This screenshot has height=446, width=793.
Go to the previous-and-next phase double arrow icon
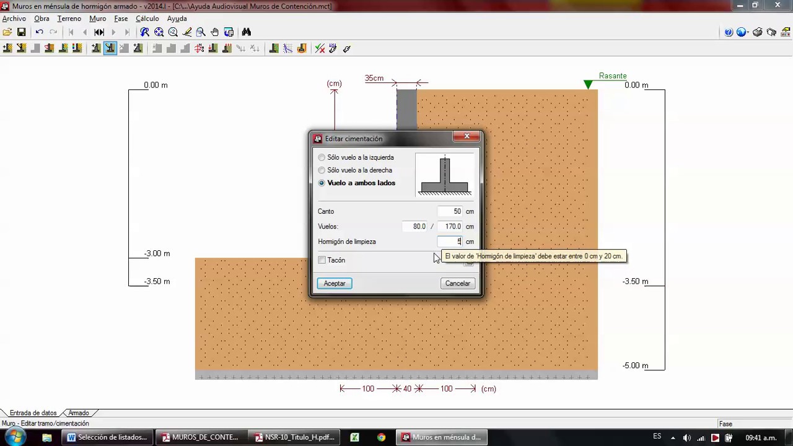(99, 32)
